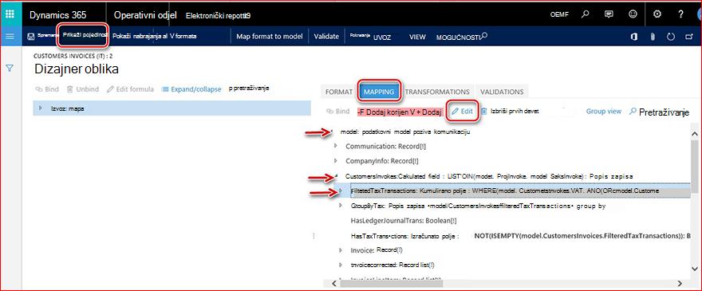This screenshot has width=702, height=291.
Task: Click the Pretraživanje search in mapping pane
Action: click(x=659, y=112)
